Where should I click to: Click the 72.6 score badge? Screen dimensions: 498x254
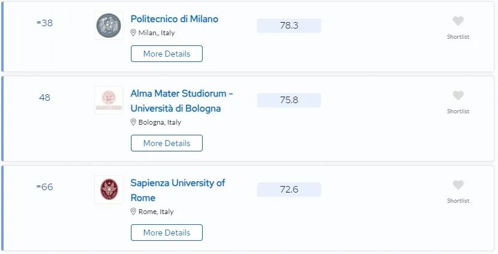tap(289, 190)
